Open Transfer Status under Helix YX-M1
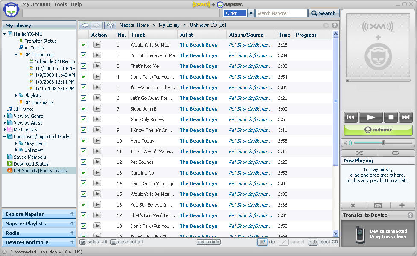 (x=41, y=41)
